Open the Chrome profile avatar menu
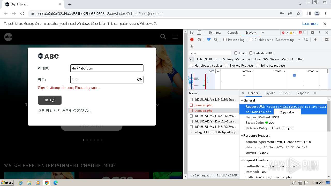The image size is (331, 186). pyautogui.click(x=317, y=13)
